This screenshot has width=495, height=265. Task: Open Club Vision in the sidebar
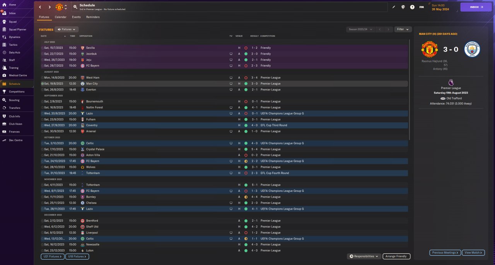pyautogui.click(x=17, y=124)
